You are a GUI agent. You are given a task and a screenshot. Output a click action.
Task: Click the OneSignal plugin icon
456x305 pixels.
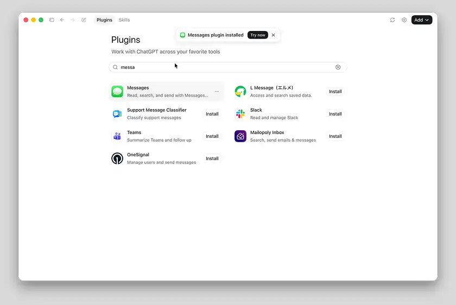coord(117,158)
